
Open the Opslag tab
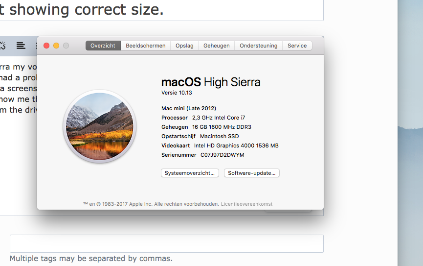[184, 46]
